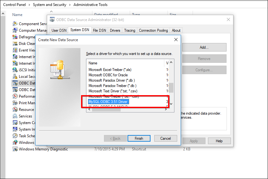Open the Drivers tab
This screenshot has height=179, width=268.
[x=115, y=30]
